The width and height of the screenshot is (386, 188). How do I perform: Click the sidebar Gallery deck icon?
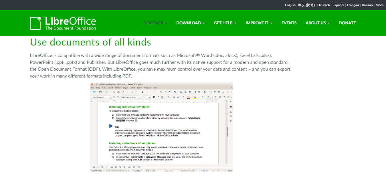tap(231, 116)
